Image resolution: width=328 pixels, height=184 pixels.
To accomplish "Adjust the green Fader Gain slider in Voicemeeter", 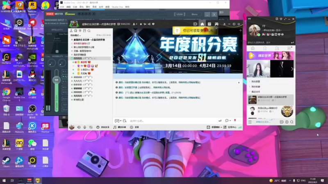I will pyautogui.click(x=56, y=80).
